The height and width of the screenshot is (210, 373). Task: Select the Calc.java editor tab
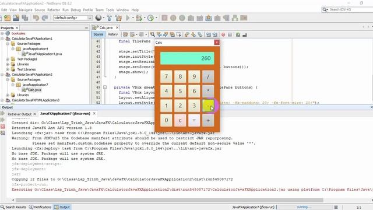(x=105, y=28)
